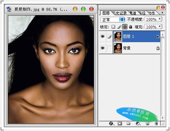The image size is (170, 131).
Task: Switch to the 图层 tab
Action: pyautogui.click(x=106, y=13)
